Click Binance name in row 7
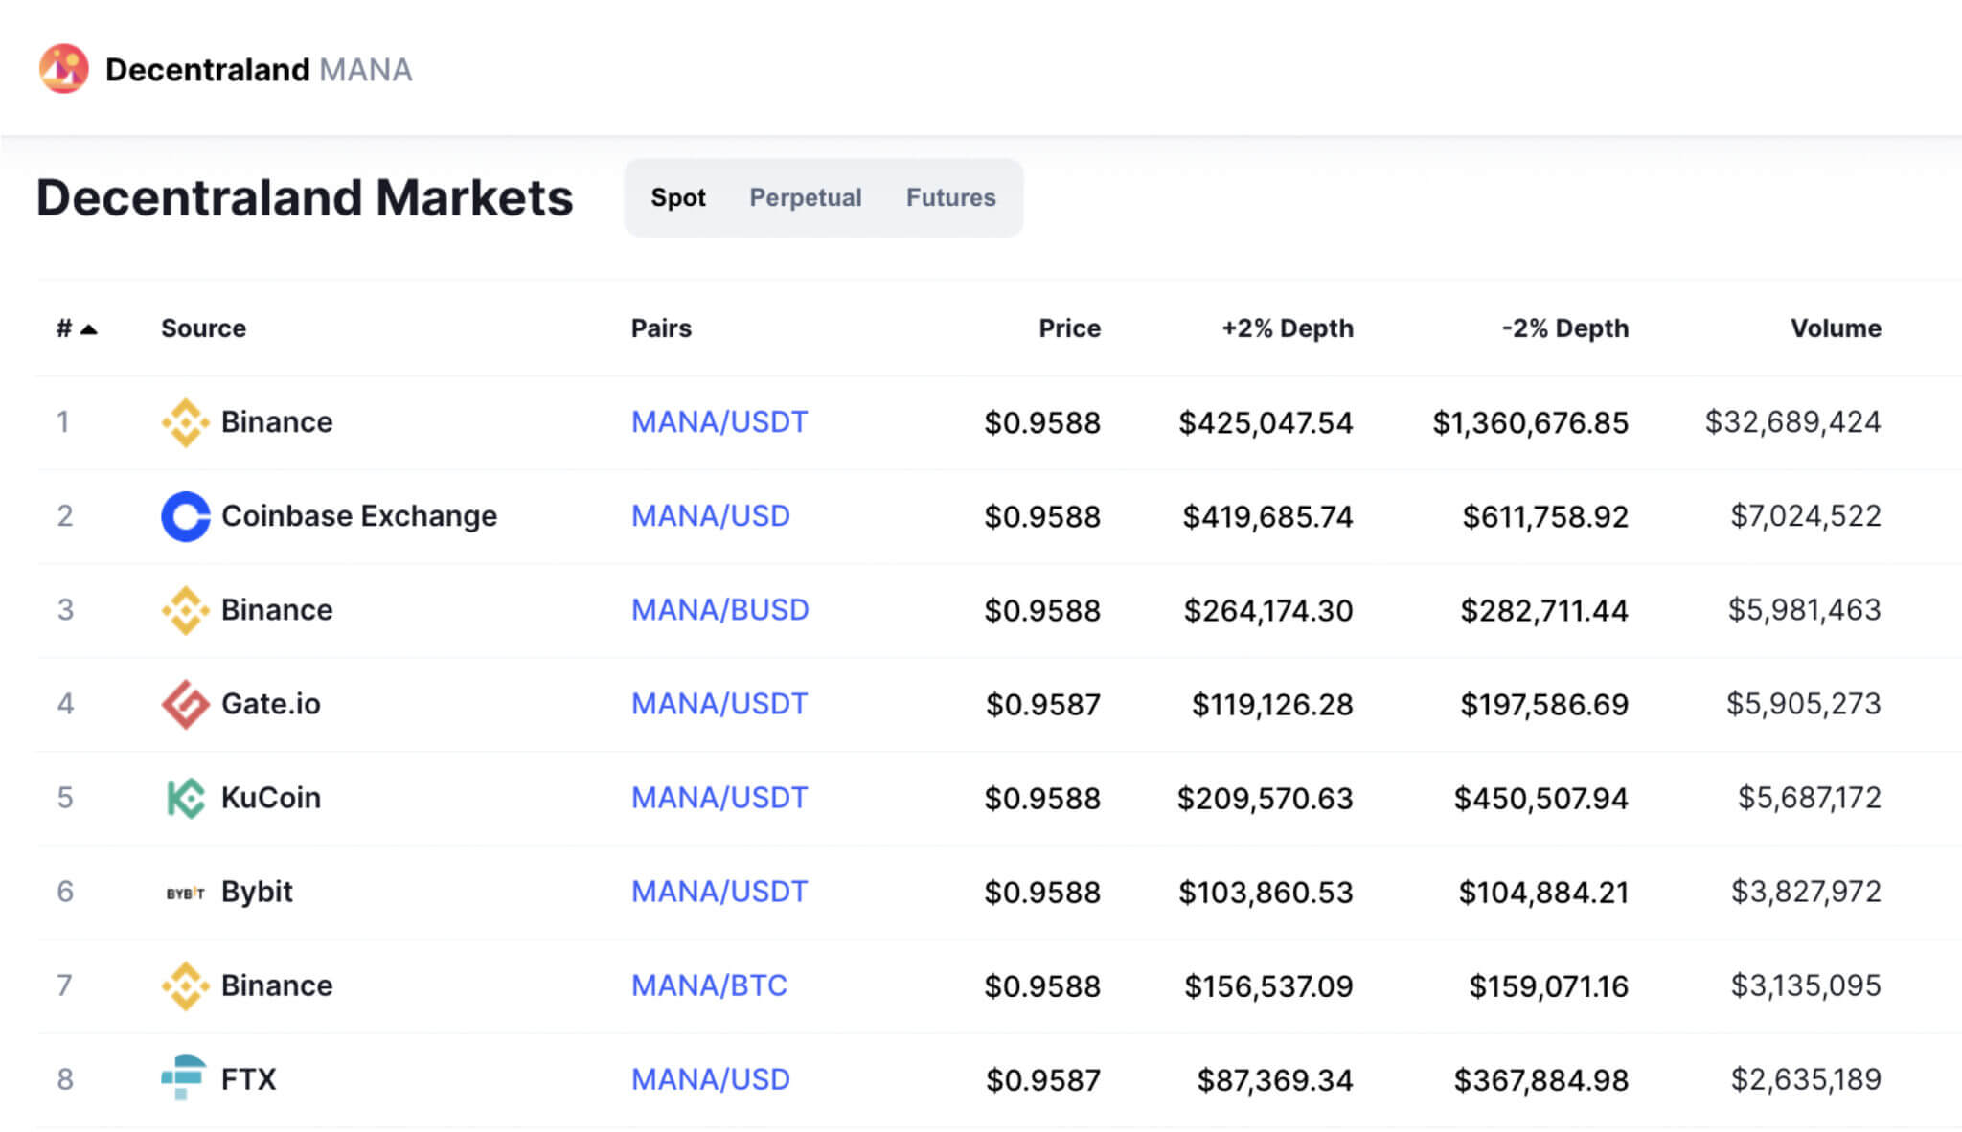This screenshot has width=1962, height=1132. pos(277,985)
